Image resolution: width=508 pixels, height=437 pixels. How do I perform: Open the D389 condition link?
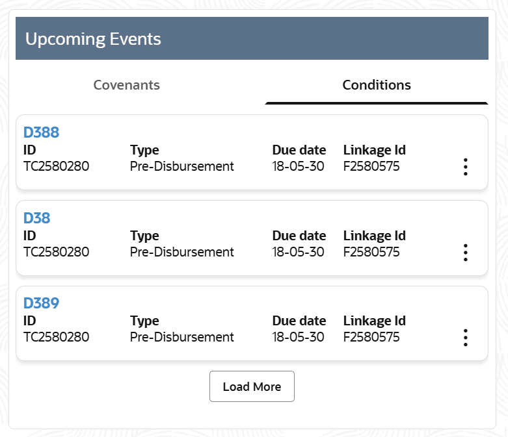coord(41,303)
